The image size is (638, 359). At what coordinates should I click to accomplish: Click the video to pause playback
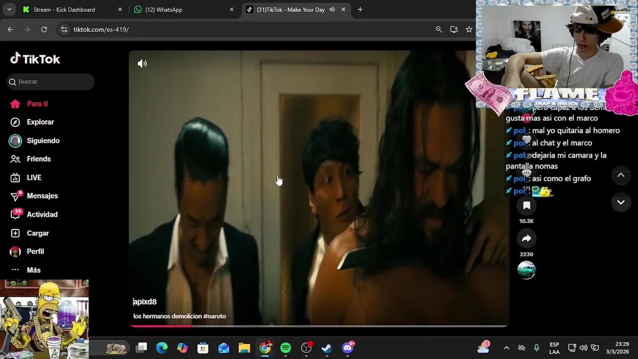click(319, 188)
